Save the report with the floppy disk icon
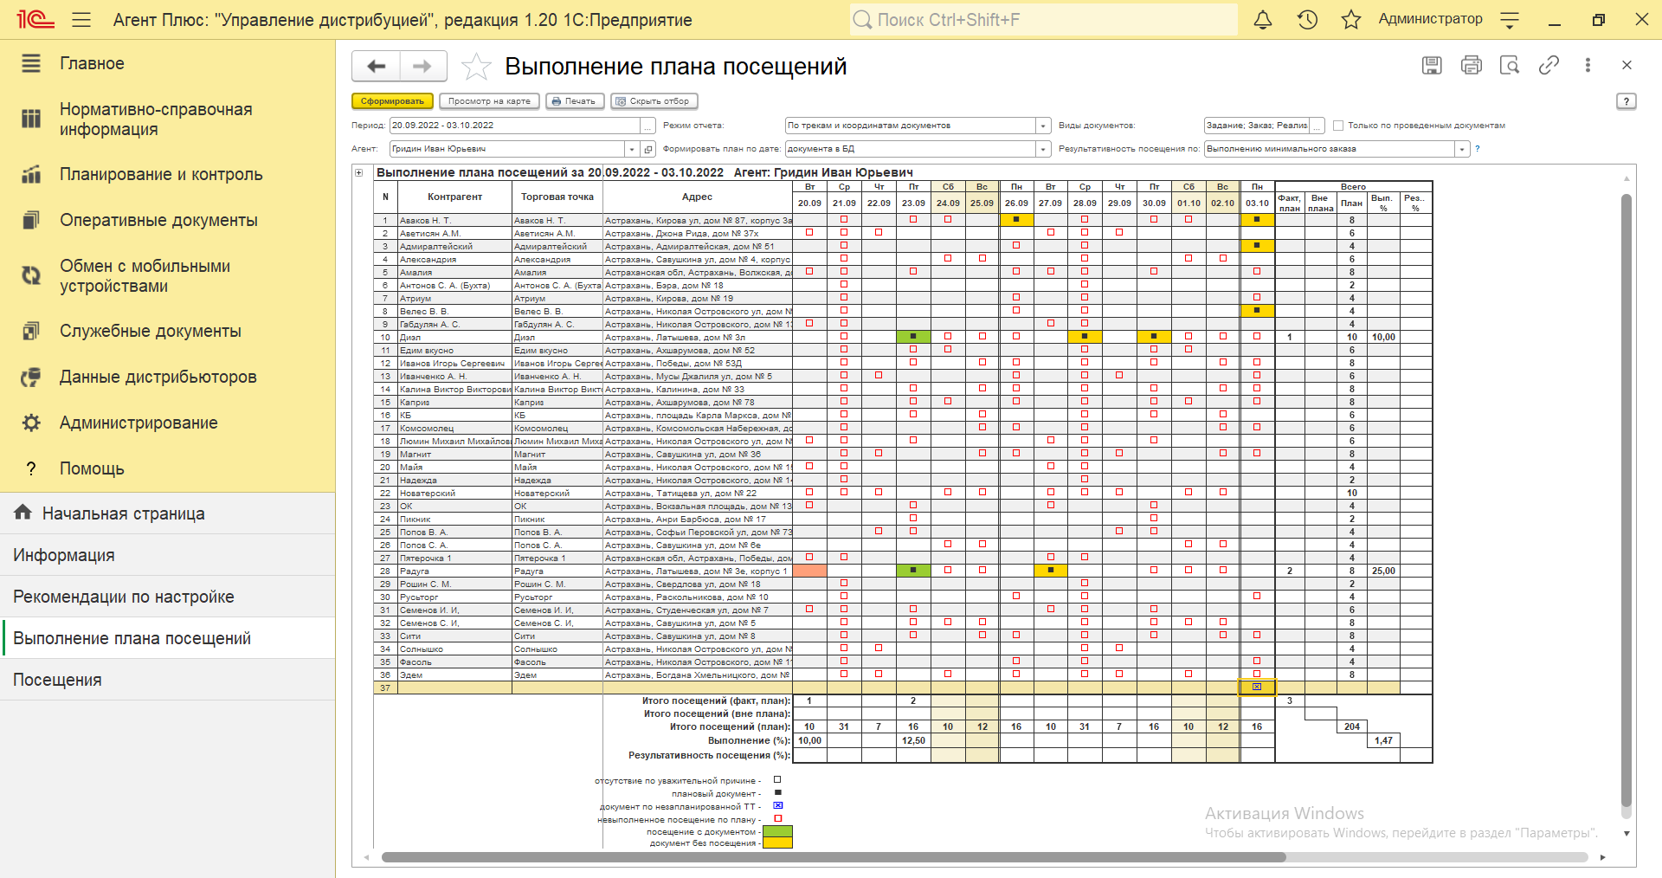Image resolution: width=1662 pixels, height=878 pixels. click(x=1432, y=65)
